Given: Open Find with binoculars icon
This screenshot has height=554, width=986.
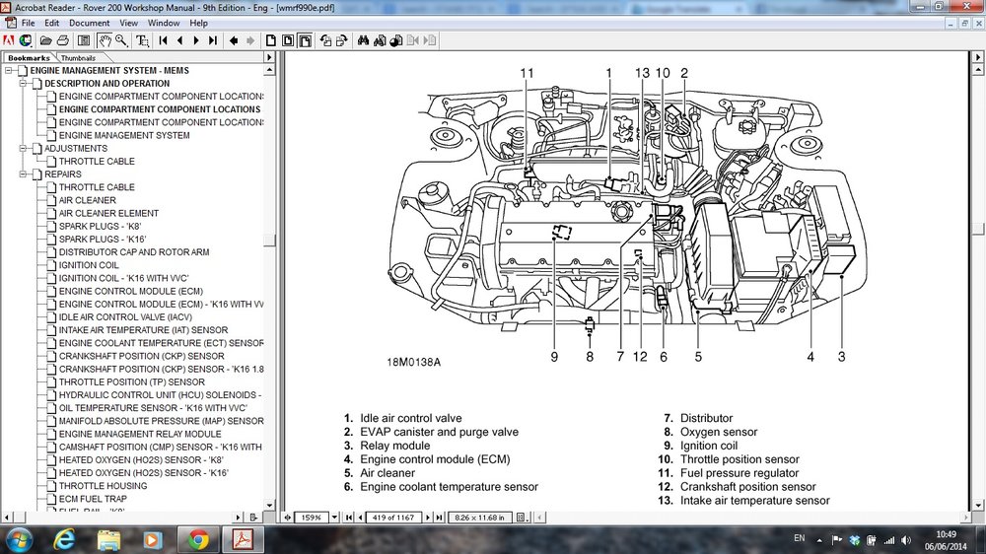Looking at the screenshot, I should 364,40.
